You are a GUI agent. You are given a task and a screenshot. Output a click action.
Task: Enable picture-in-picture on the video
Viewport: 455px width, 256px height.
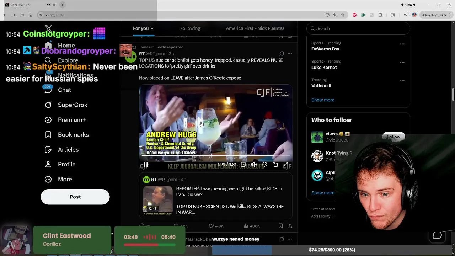coord(275,165)
